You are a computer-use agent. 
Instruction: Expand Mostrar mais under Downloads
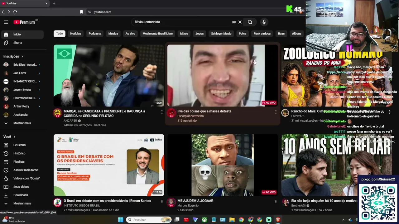[22, 203]
